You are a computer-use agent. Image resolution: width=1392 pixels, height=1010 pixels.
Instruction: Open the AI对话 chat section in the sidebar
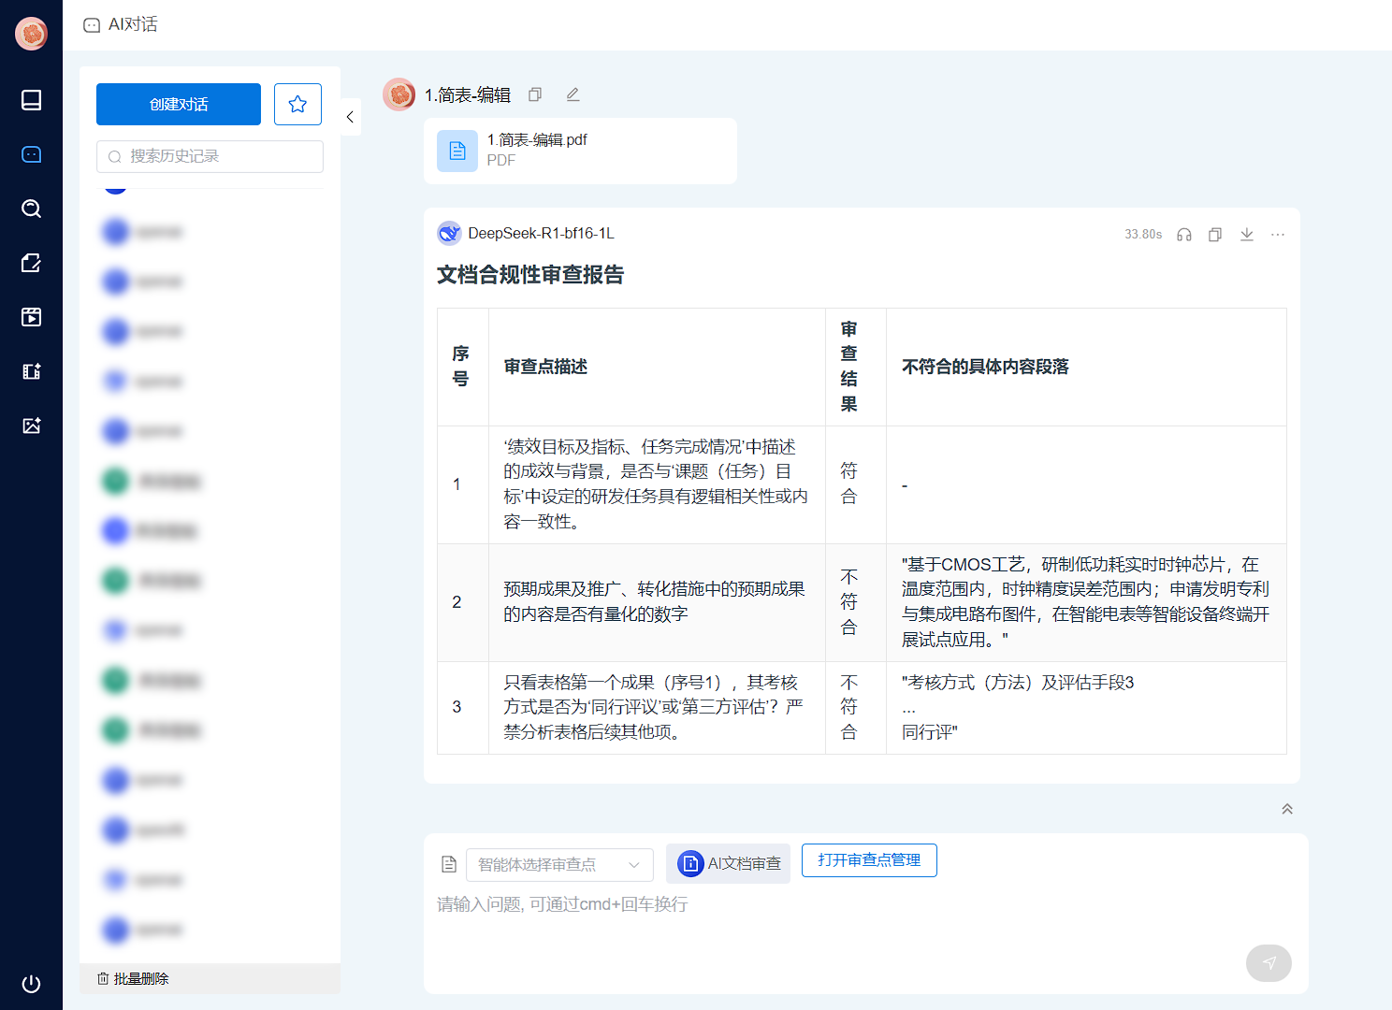(31, 153)
